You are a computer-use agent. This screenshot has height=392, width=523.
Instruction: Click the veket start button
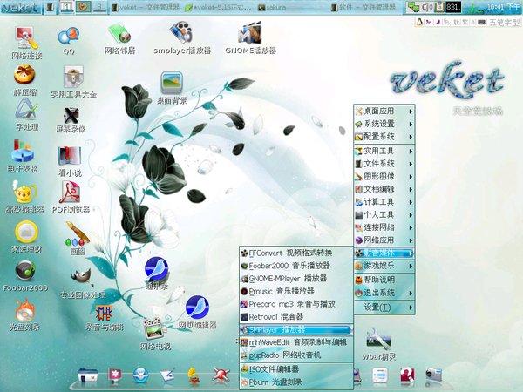point(22,8)
